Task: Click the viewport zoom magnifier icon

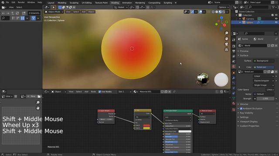Action: click(226, 33)
